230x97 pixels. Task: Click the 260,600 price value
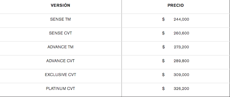[181, 33]
